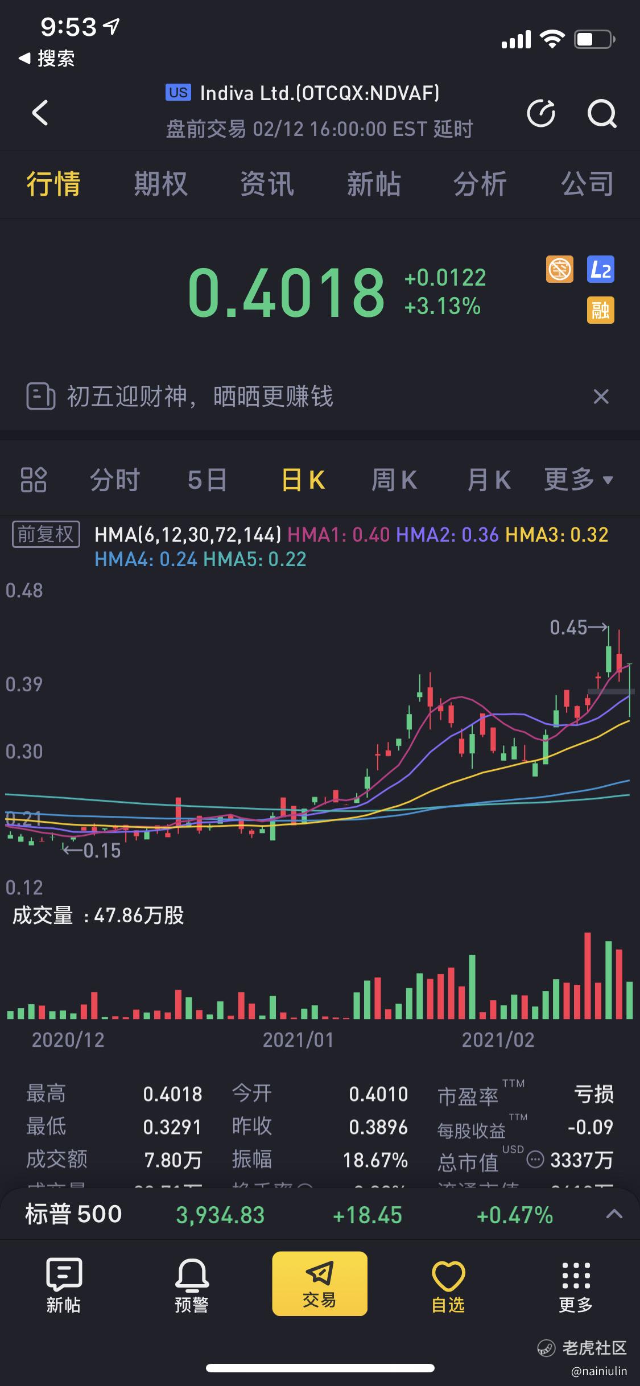
Task: Show the 5日 chart
Action: (x=207, y=480)
